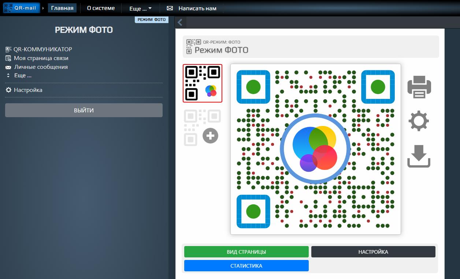460x279 pixels.
Task: Open QR-КОММУНИКАТОР from sidebar
Action: (43, 49)
